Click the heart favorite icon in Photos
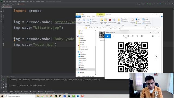 (x=133, y=36)
